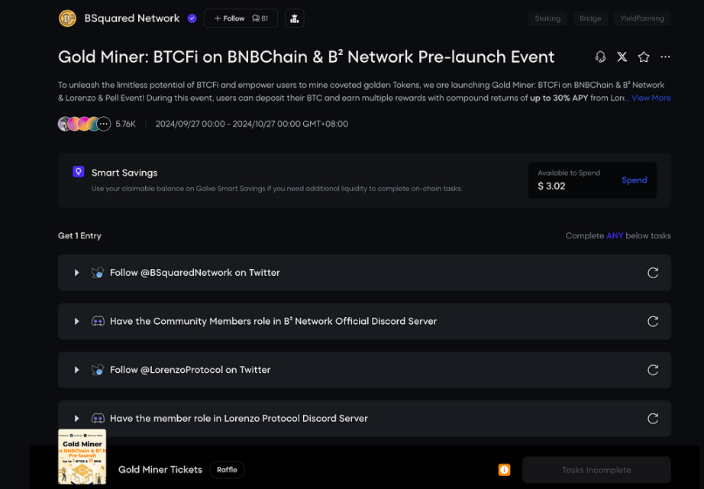
Task: Select the Staking tag
Action: [x=547, y=18]
